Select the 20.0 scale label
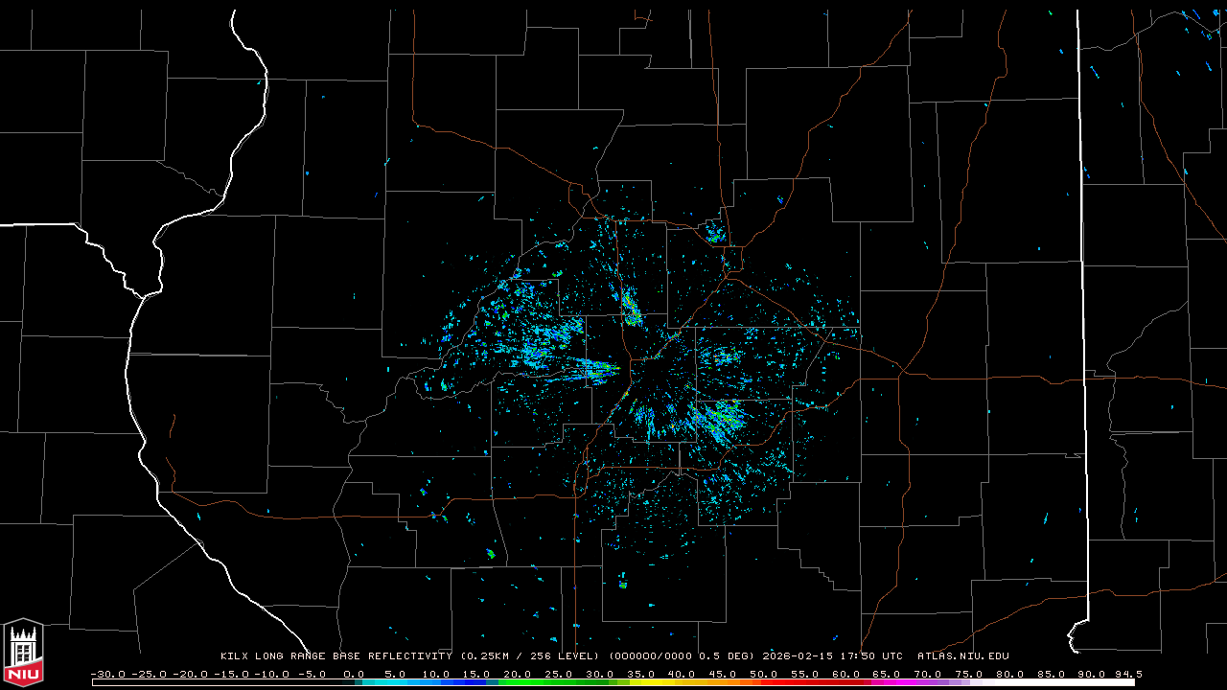This screenshot has height=690, width=1227. point(518,674)
